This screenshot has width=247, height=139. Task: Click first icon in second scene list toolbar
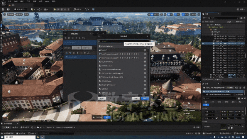point(66,53)
